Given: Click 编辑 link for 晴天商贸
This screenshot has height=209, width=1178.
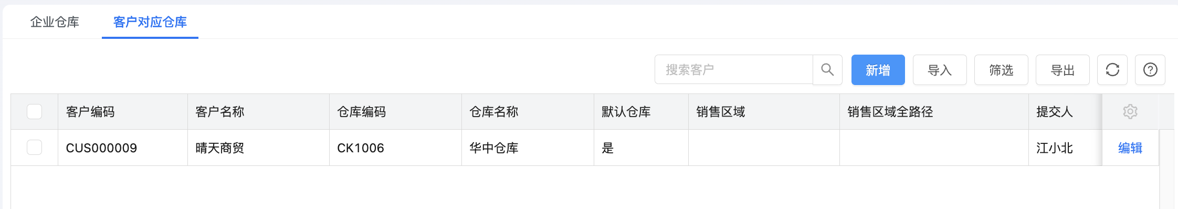Looking at the screenshot, I should (x=1130, y=148).
